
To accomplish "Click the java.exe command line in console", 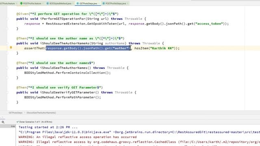I will (139, 132).
